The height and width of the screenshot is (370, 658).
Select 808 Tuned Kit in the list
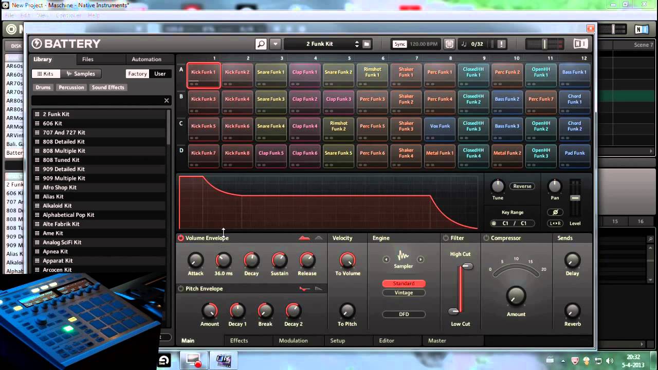[99, 160]
